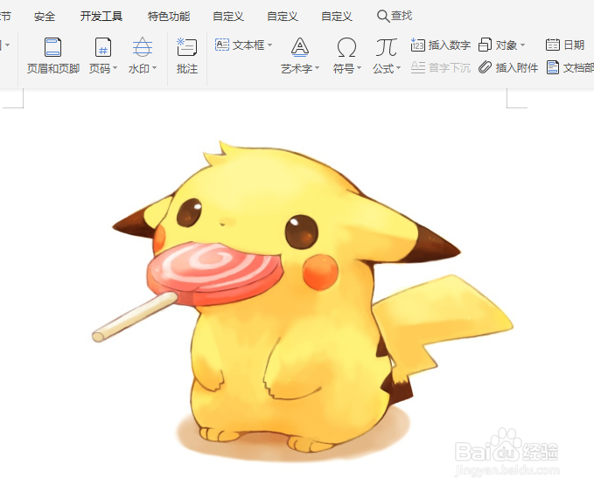Click the Object (对象) icon
This screenshot has width=594, height=491.
486,45
